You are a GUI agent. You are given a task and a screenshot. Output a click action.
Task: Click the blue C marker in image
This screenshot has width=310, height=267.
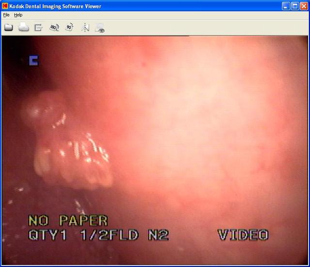tap(33, 61)
